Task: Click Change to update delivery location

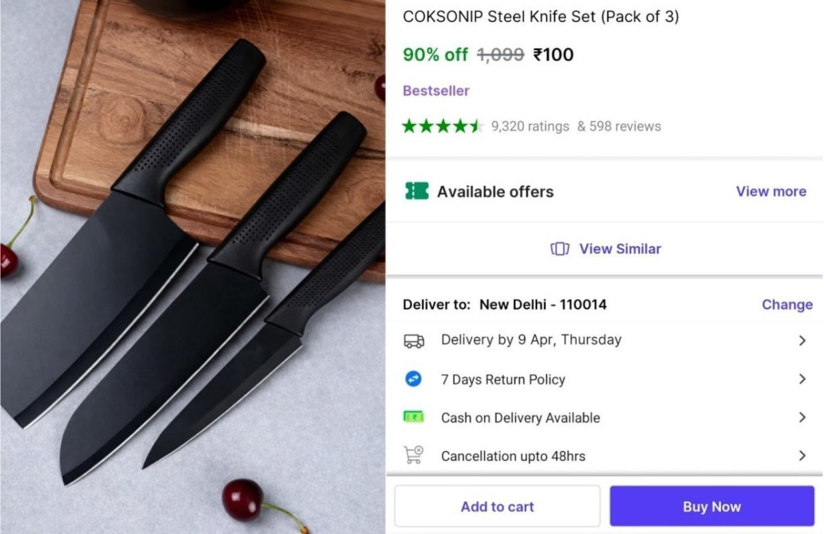Action: [x=787, y=304]
